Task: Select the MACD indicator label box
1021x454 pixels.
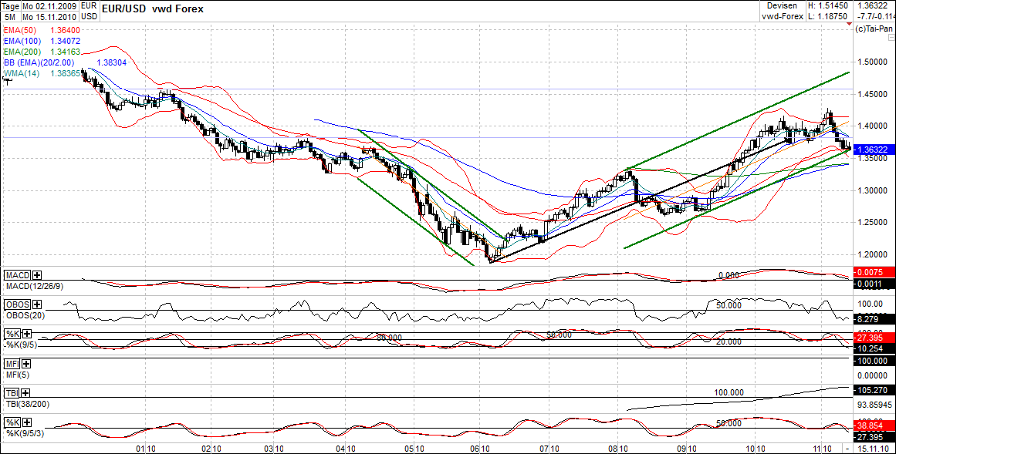Action: tap(15, 275)
